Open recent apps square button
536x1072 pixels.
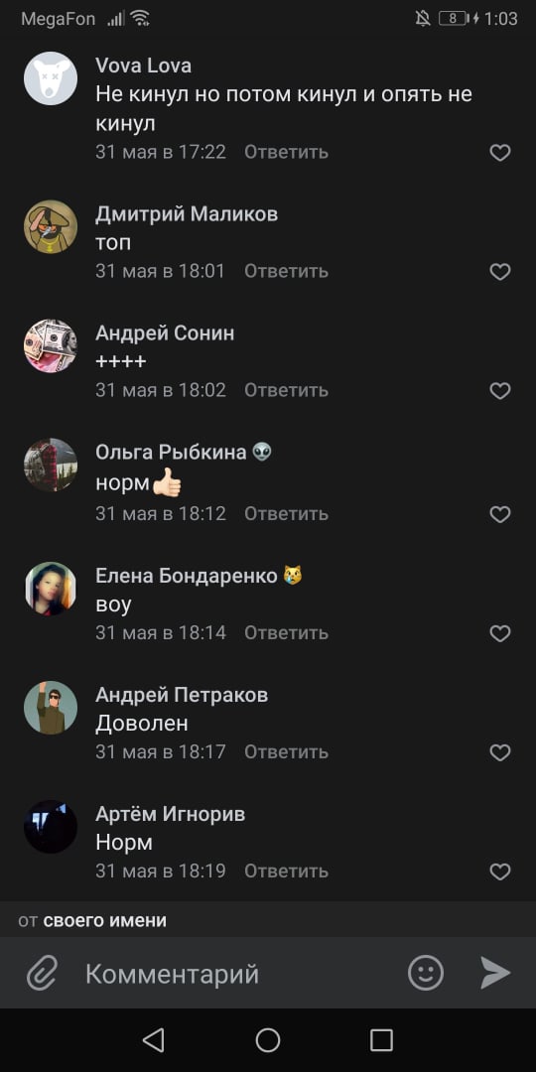(381, 1040)
